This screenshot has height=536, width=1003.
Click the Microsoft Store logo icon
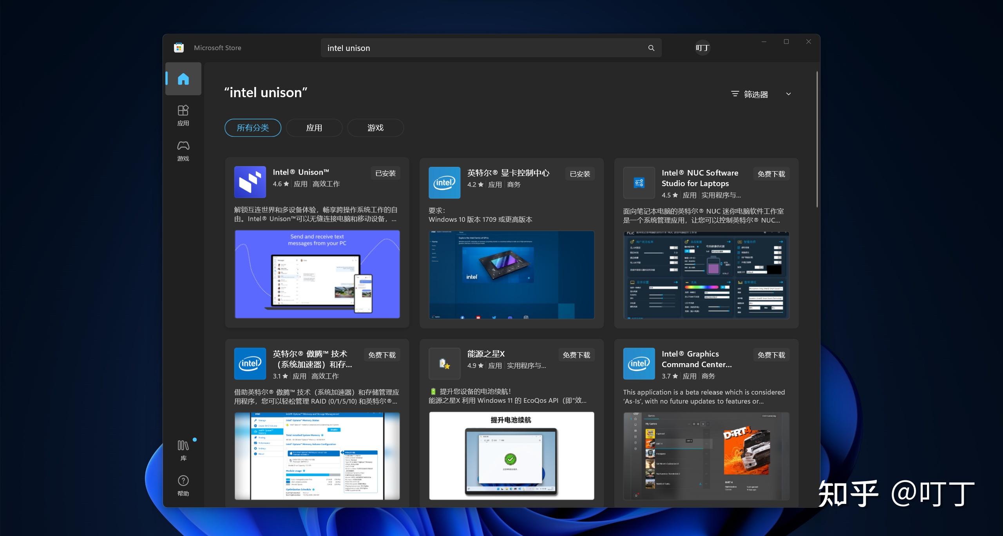178,47
